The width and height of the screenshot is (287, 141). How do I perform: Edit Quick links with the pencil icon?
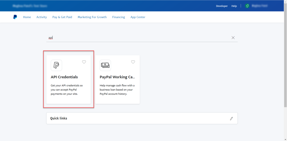coord(231,119)
